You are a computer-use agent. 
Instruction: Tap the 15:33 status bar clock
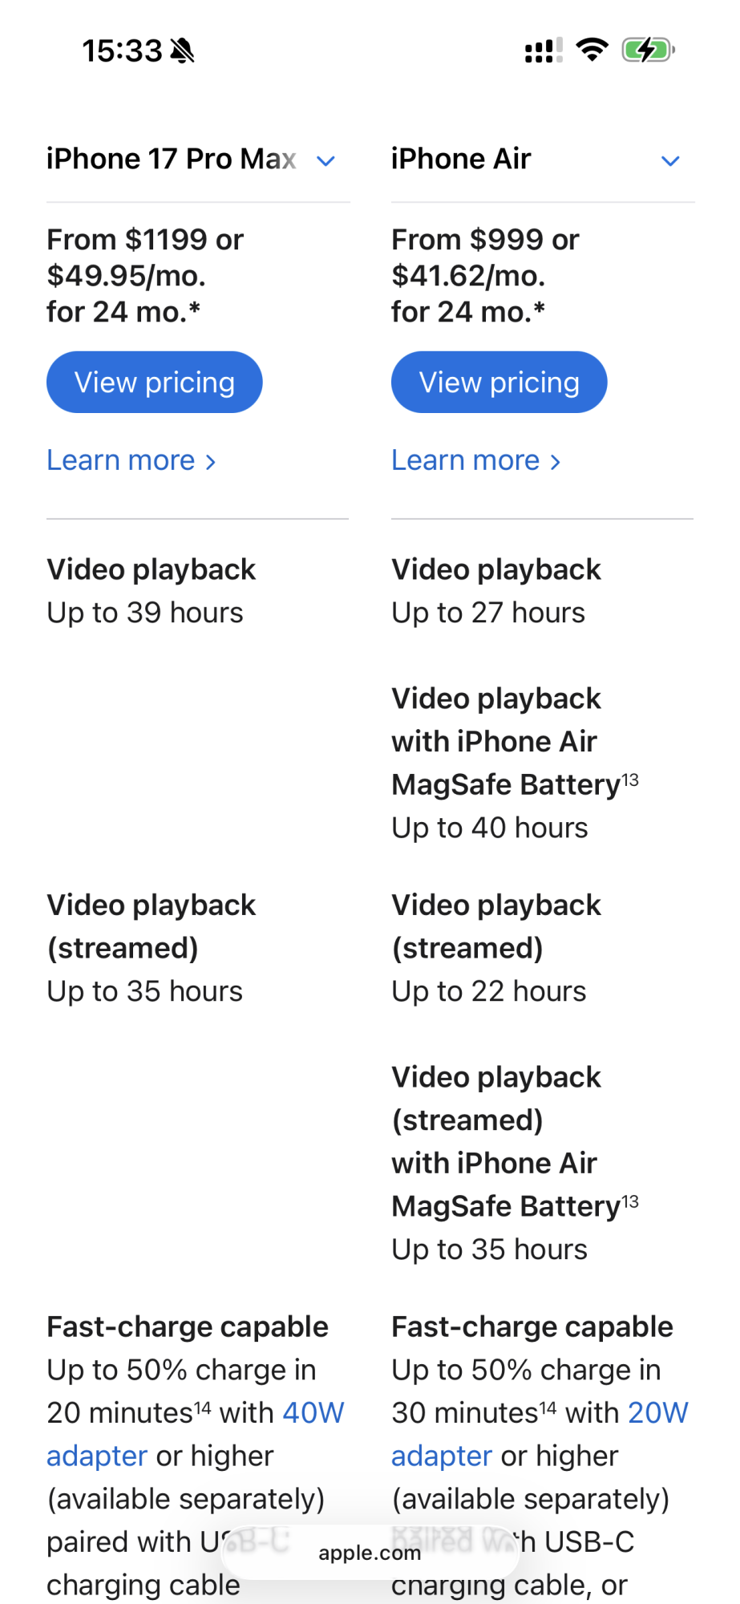[122, 51]
